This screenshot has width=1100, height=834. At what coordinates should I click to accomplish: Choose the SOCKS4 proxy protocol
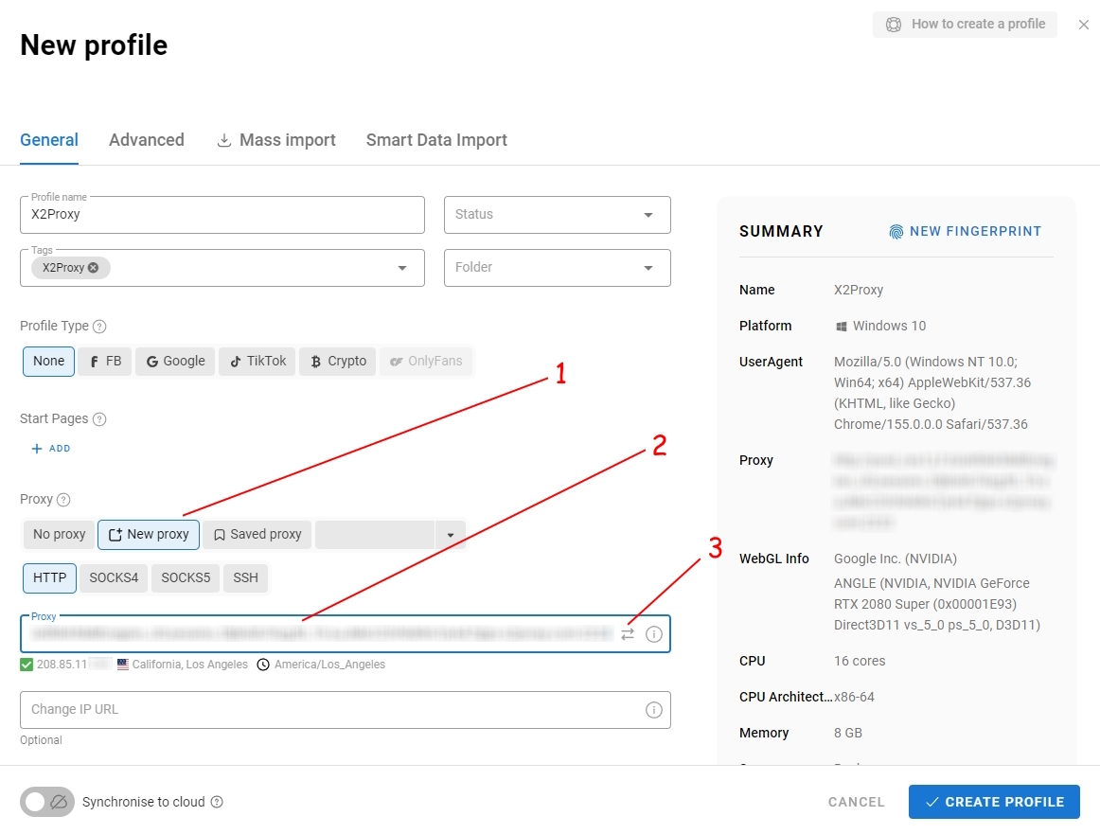tap(114, 578)
